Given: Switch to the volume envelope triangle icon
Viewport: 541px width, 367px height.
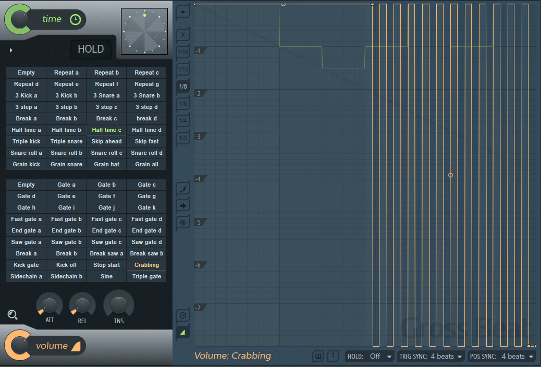Looking at the screenshot, I should pyautogui.click(x=183, y=332).
